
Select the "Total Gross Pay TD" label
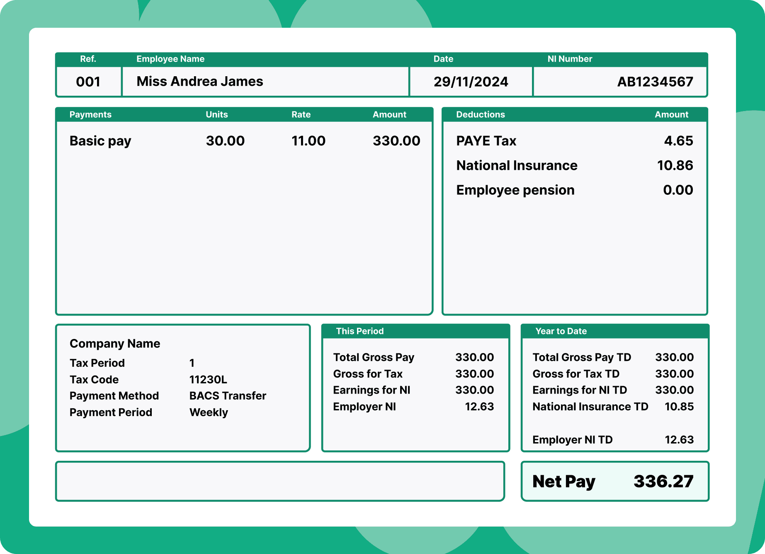[x=582, y=358]
